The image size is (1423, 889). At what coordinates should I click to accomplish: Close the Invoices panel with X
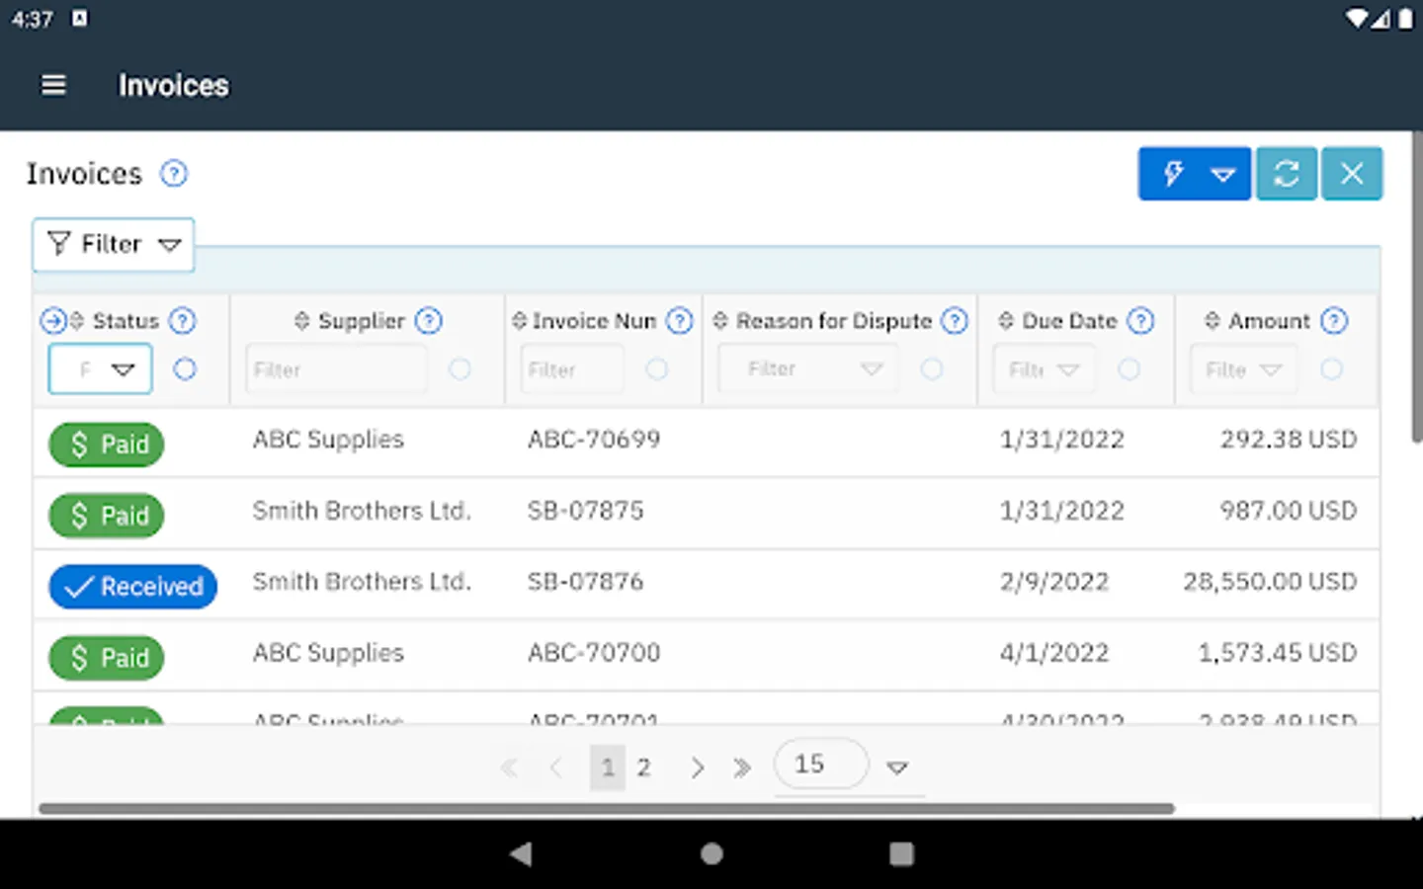(x=1352, y=174)
